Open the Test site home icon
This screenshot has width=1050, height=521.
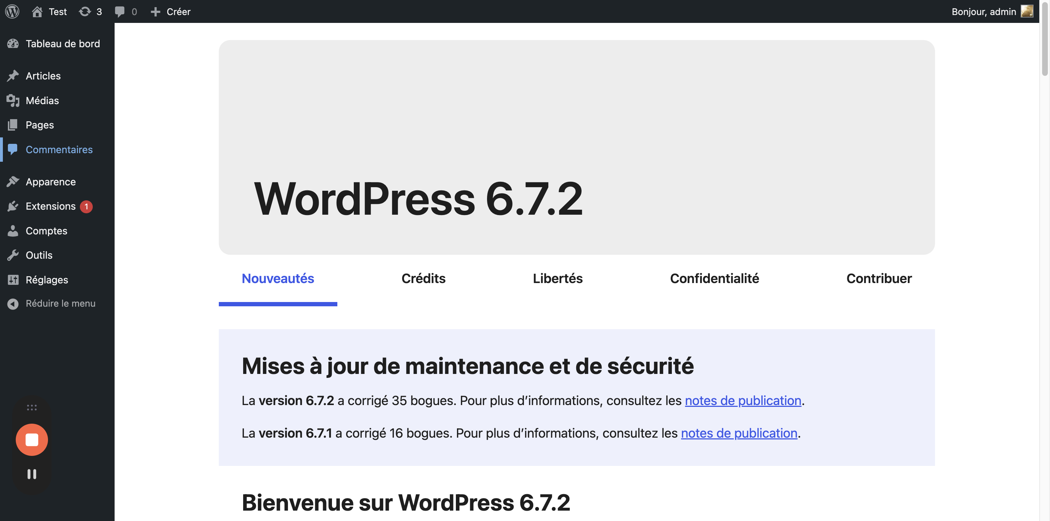click(x=37, y=11)
